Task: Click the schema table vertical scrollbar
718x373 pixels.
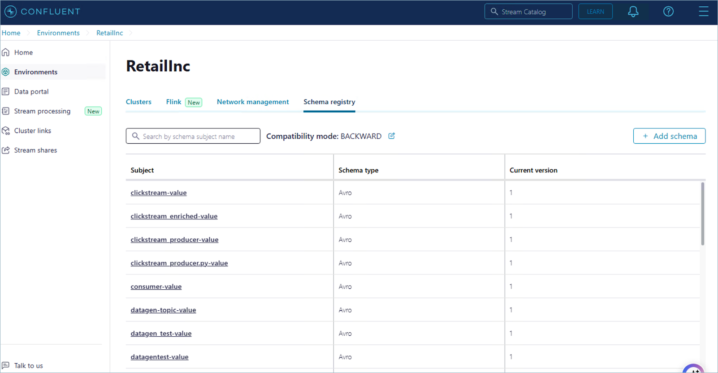Action: click(x=702, y=214)
